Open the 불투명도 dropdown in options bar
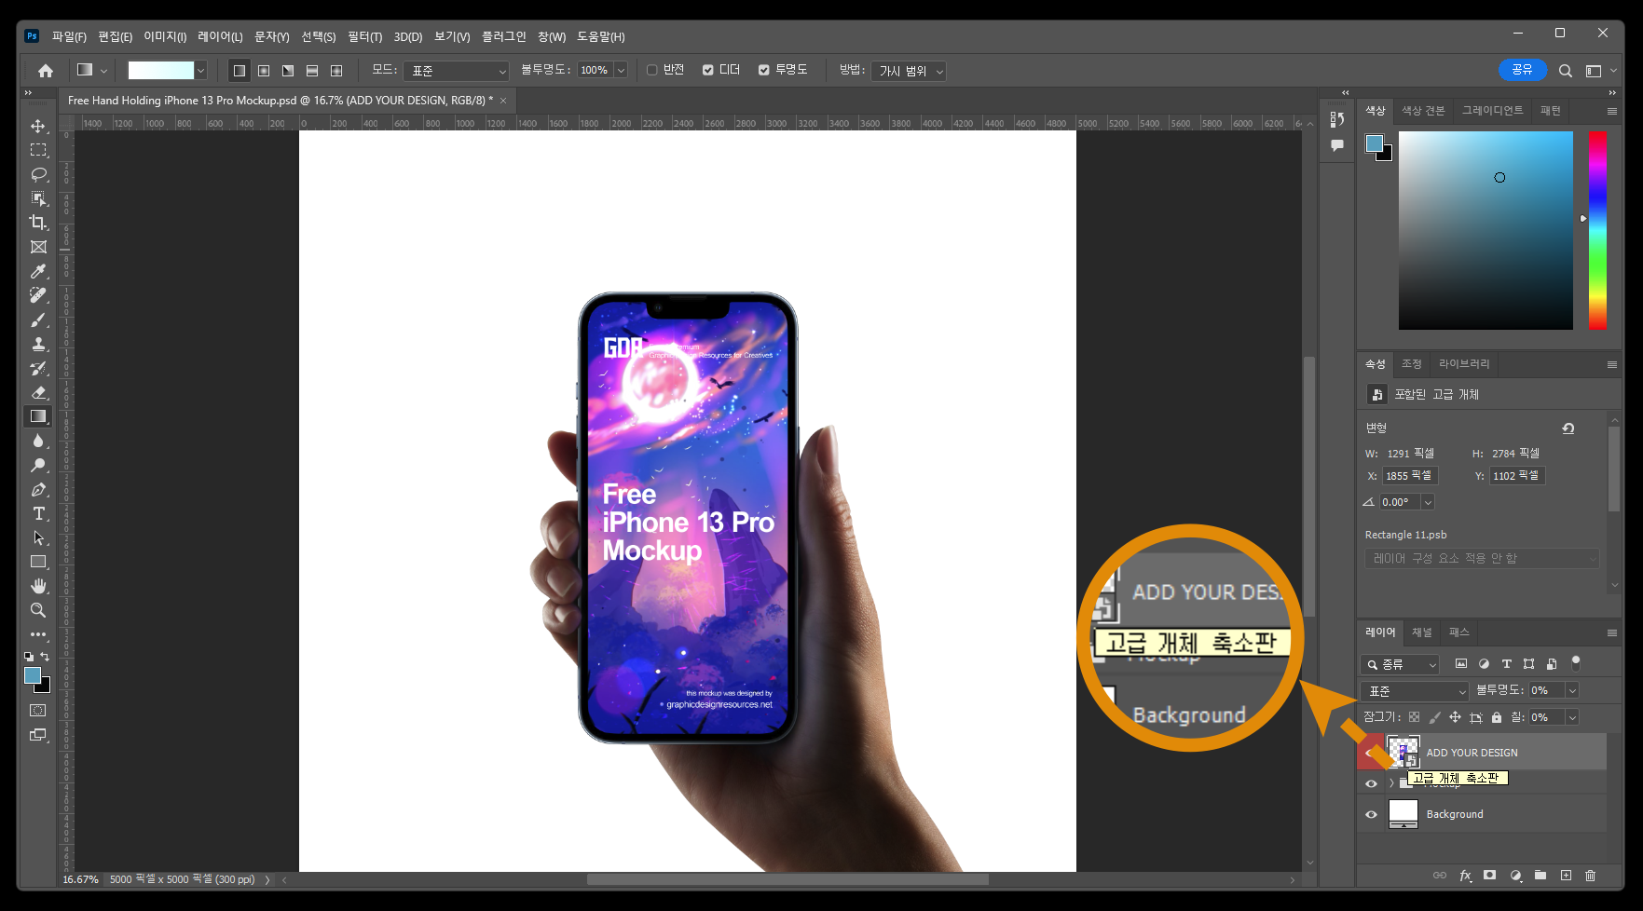The width and height of the screenshot is (1643, 911). click(x=621, y=71)
